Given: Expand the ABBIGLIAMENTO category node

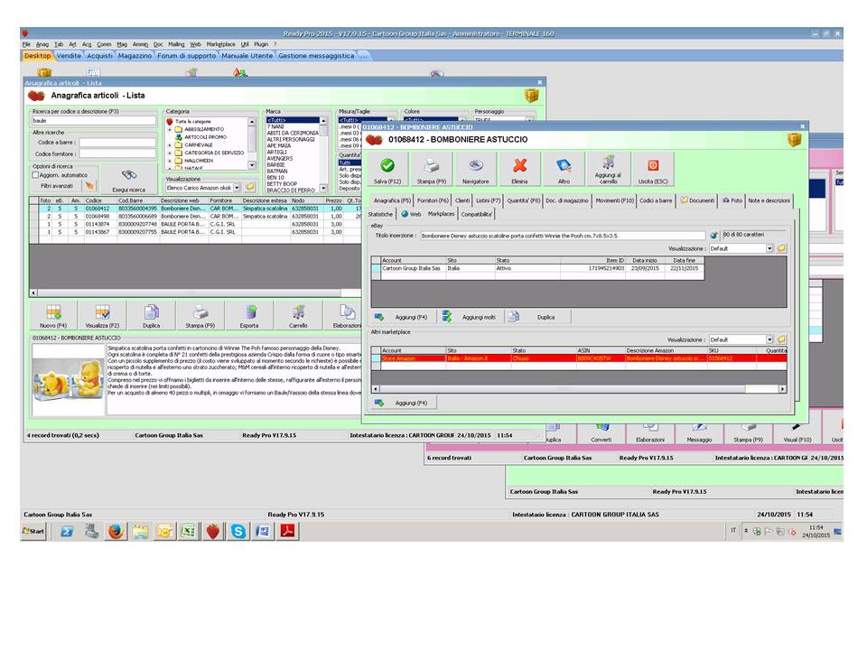Looking at the screenshot, I should [x=171, y=129].
